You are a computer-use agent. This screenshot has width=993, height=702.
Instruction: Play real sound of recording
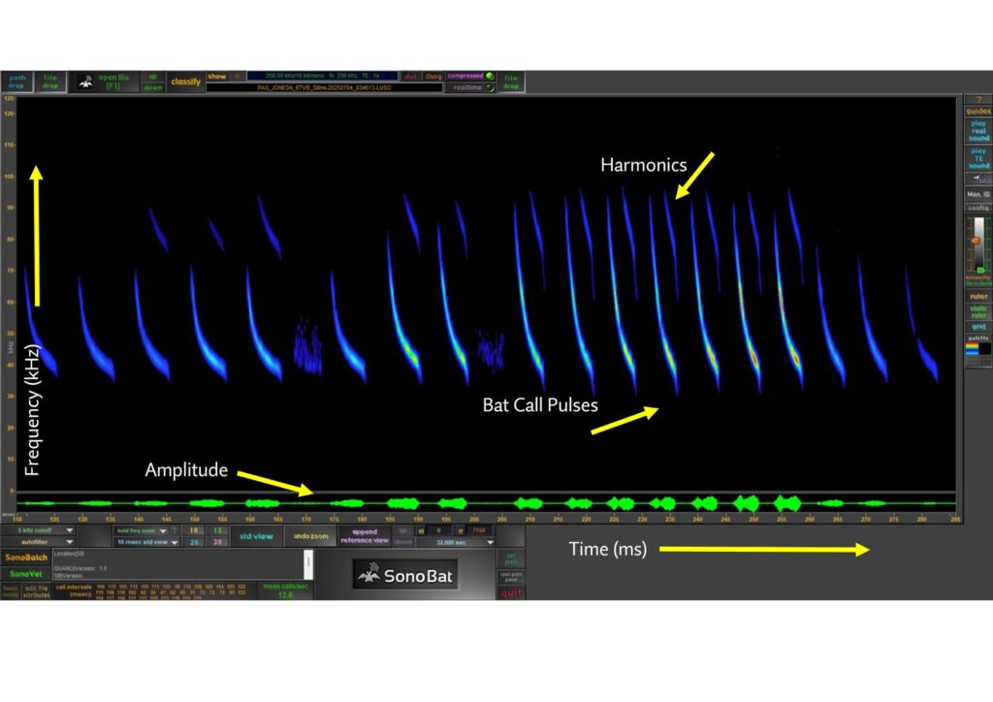coord(977,130)
